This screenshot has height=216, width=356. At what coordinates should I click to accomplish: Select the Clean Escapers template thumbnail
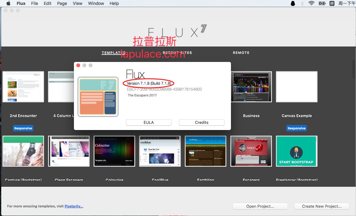[x=69, y=151]
